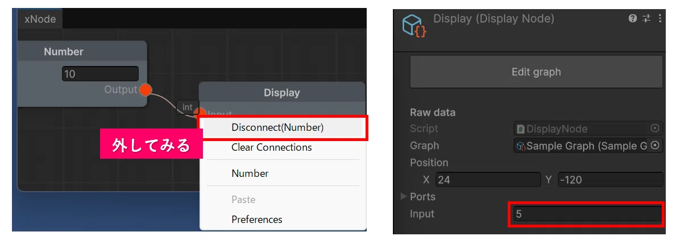Open the Inspector help icon
The width and height of the screenshot is (676, 244).
tap(632, 19)
